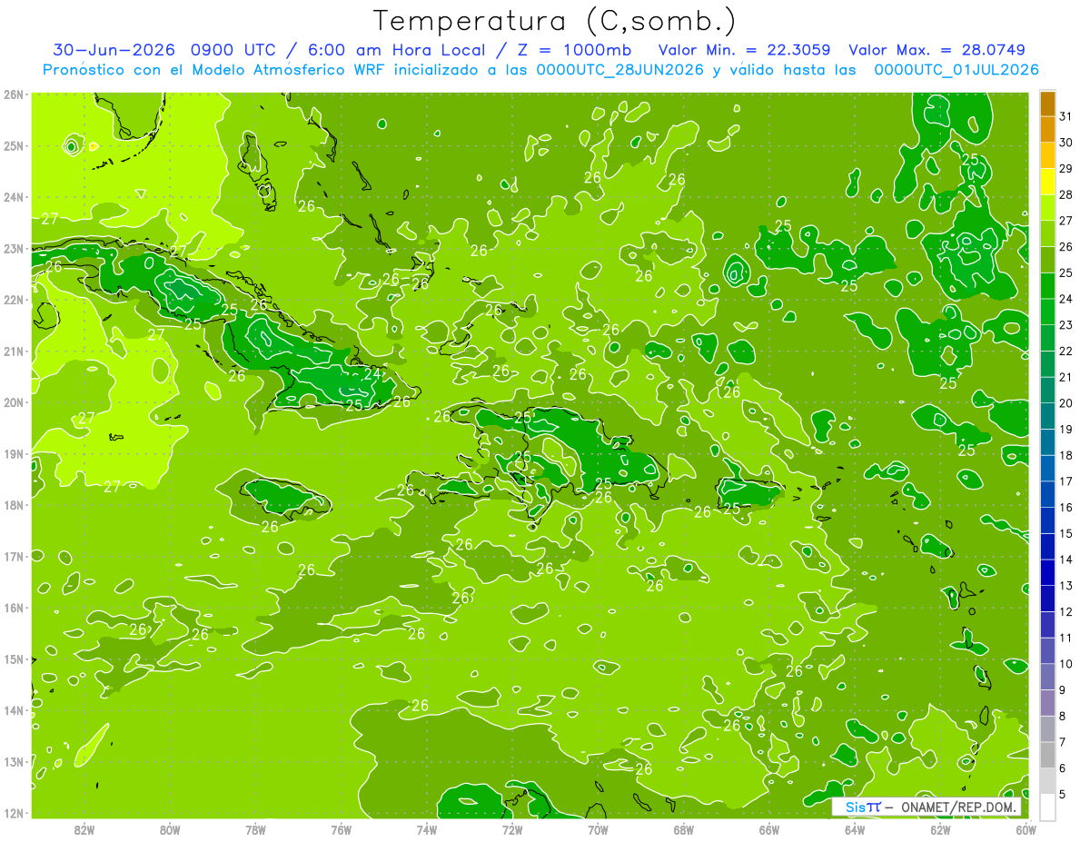Click the 12 label on the color scale

coord(1065,611)
